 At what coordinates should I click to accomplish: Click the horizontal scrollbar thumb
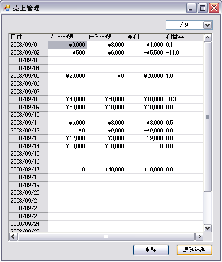(x=106, y=237)
